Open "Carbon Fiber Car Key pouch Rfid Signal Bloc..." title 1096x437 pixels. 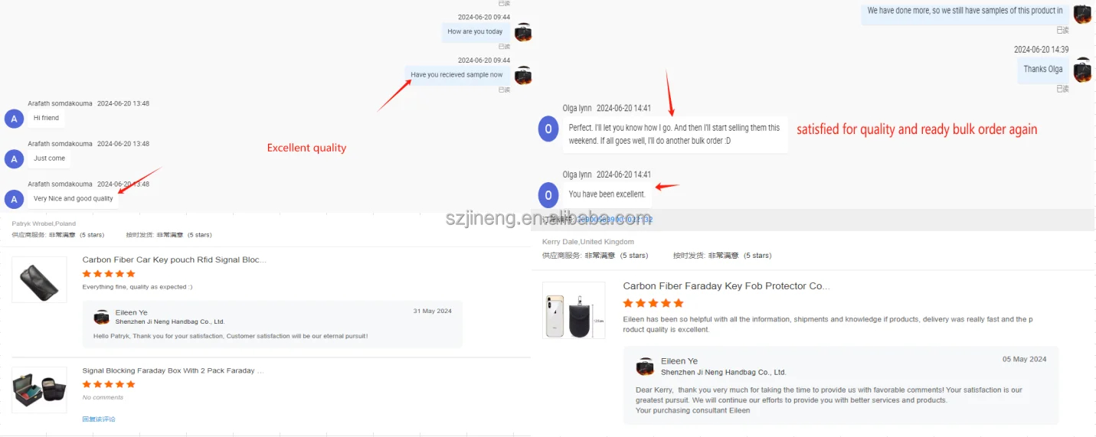pos(175,260)
